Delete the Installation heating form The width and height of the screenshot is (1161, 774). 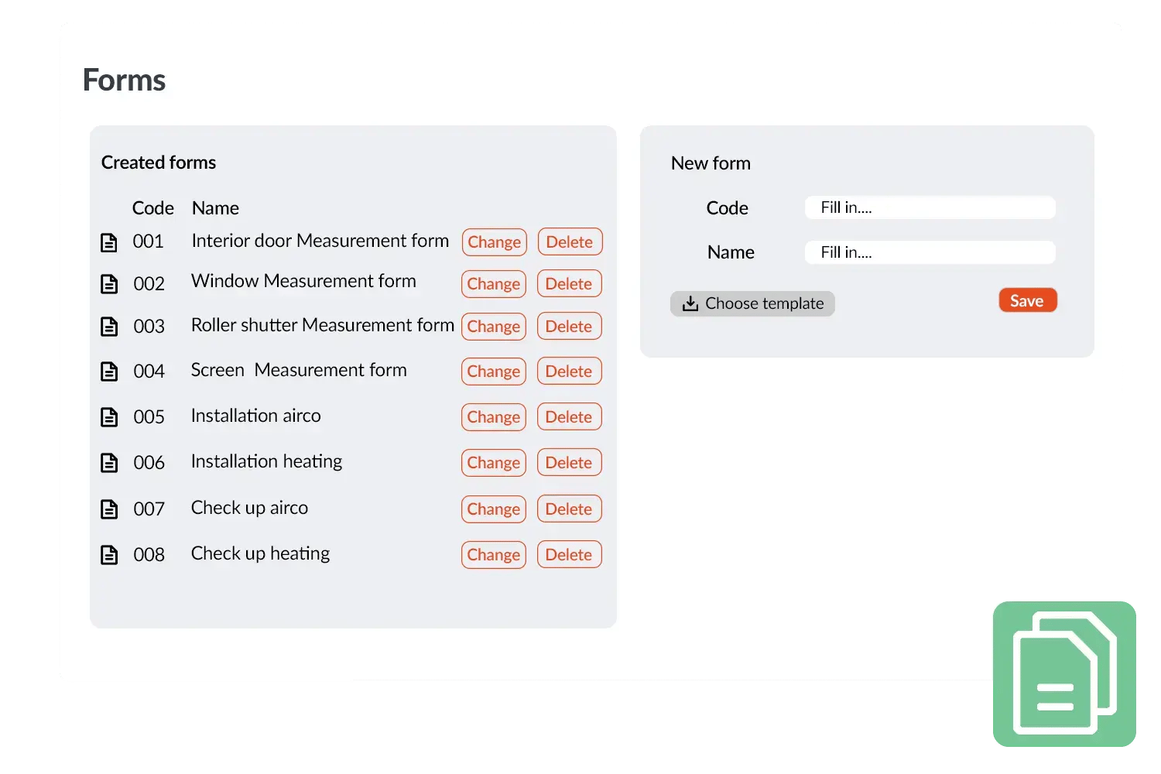point(569,463)
